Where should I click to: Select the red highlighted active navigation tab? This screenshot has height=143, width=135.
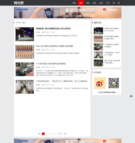(81, 3)
